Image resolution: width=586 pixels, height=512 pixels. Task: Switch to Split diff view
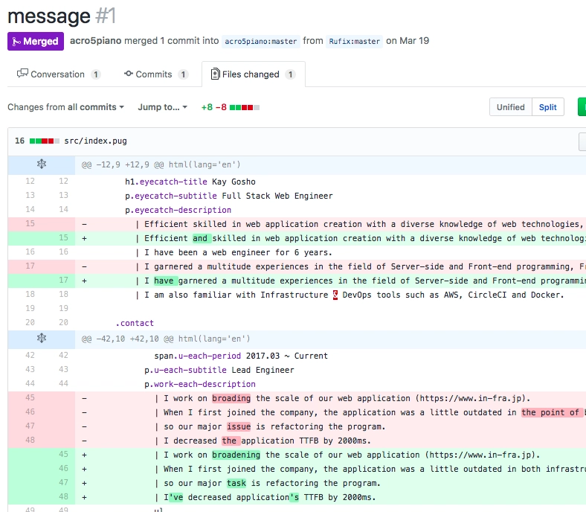[x=547, y=107]
